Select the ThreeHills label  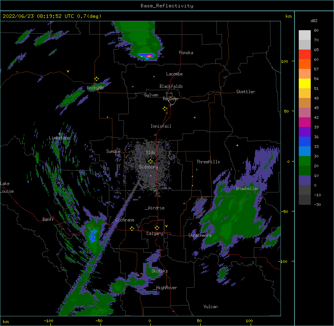pyautogui.click(x=208, y=162)
